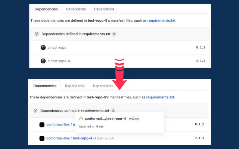Image resolution: width=239 pixels, height=149 pixels.
Task: Click version 0.1.2 in upper panel
Action: pyautogui.click(x=201, y=47)
